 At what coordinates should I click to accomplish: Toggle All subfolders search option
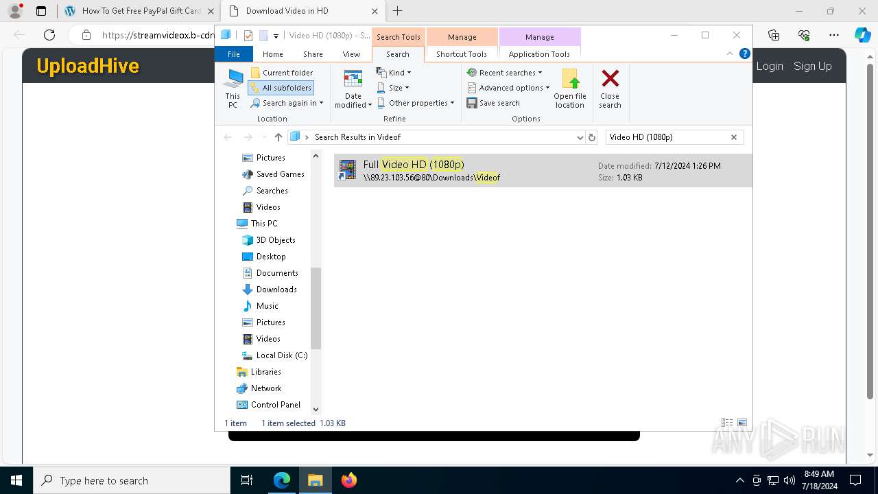(x=281, y=88)
